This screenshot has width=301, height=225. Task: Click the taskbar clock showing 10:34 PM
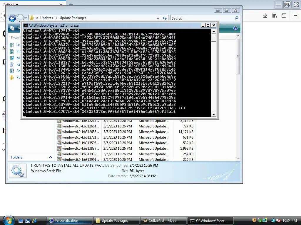pos(290,221)
